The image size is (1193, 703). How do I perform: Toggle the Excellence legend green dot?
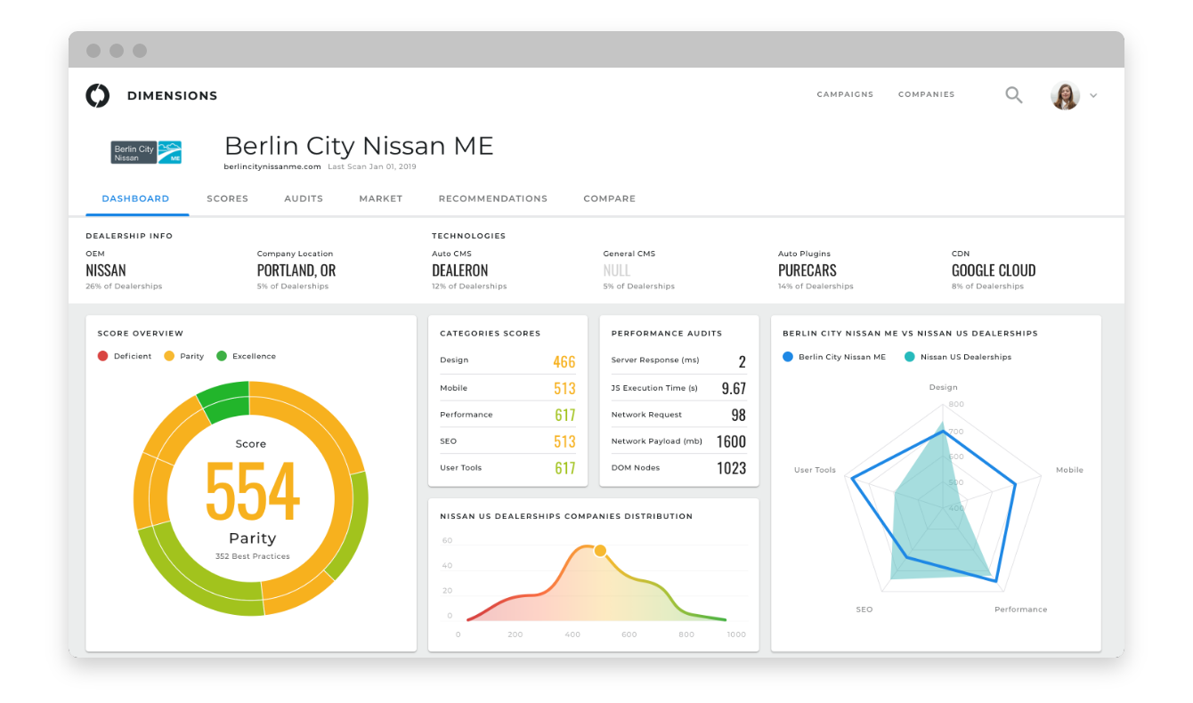[x=222, y=356]
